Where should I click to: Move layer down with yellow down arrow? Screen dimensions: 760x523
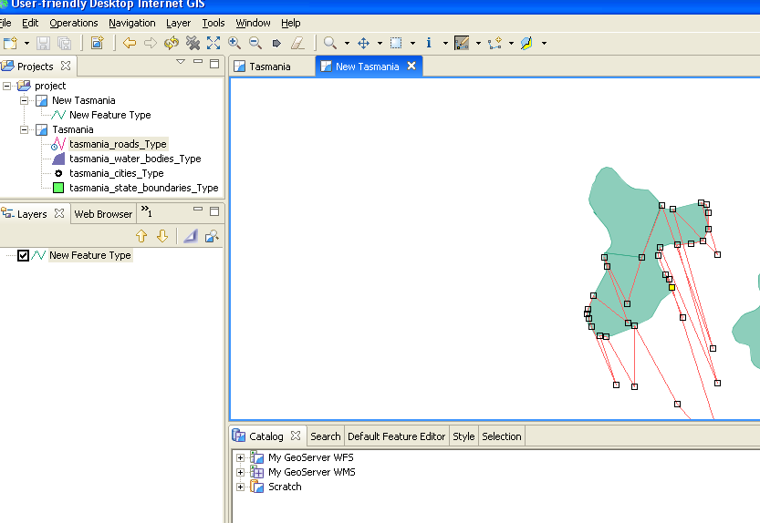click(162, 236)
